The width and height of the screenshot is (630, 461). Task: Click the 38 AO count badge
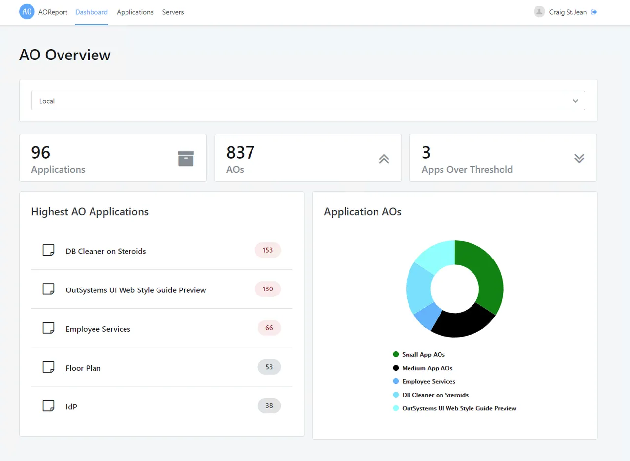269,406
